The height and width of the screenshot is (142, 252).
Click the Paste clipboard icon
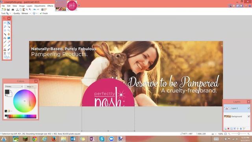click(24, 9)
